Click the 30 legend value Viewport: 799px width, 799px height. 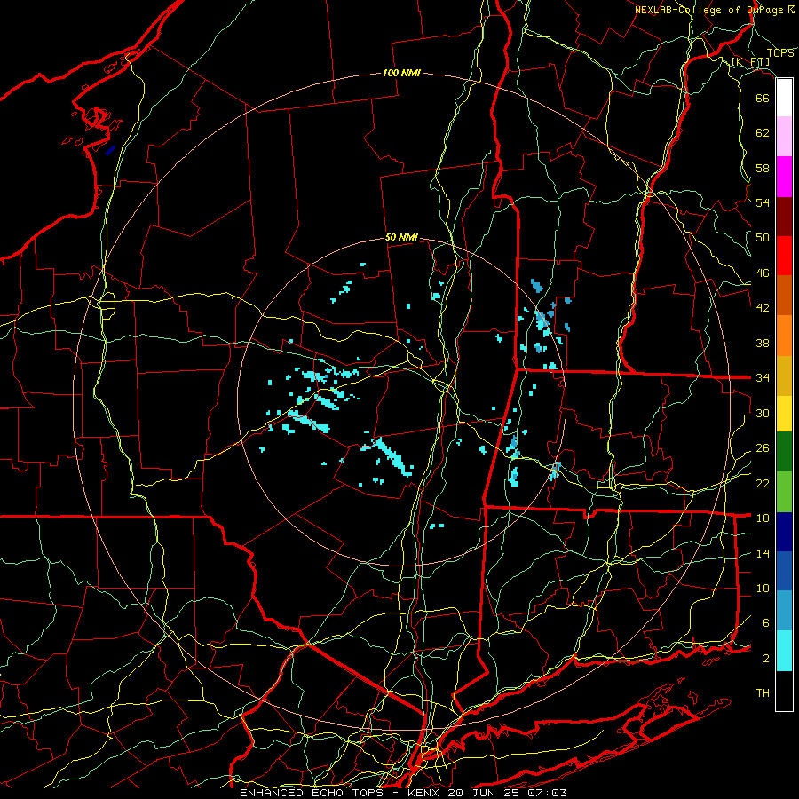763,413
